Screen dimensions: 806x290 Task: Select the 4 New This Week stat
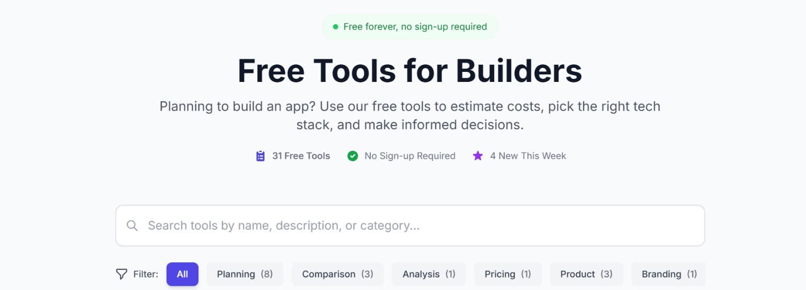pos(528,156)
